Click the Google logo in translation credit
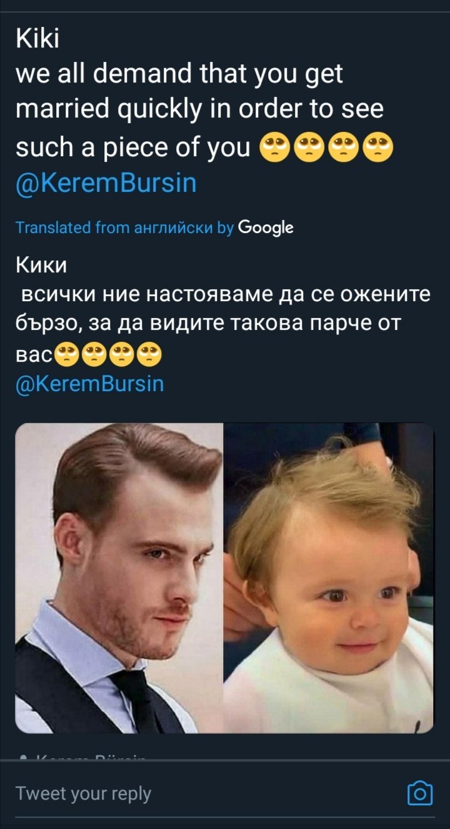Image resolution: width=450 pixels, height=829 pixels. (266, 228)
